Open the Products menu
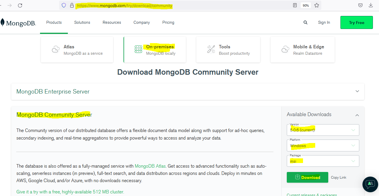The width and height of the screenshot is (379, 196). pyautogui.click(x=54, y=22)
